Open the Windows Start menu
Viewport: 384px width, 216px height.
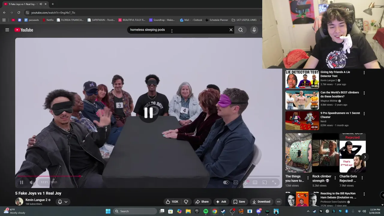click(x=108, y=211)
